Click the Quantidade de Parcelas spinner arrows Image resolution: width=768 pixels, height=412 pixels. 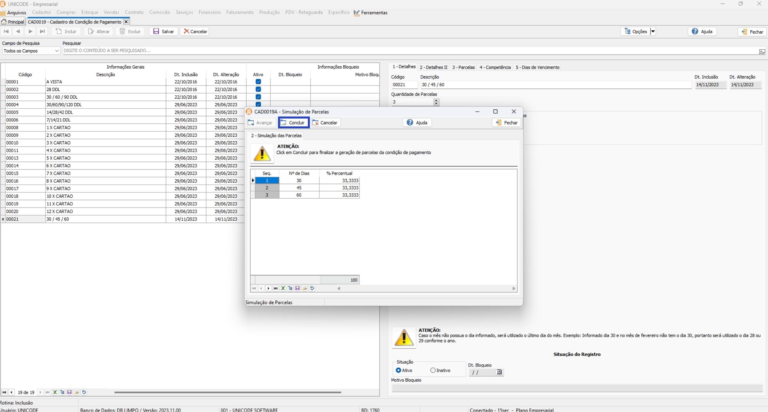tap(436, 102)
